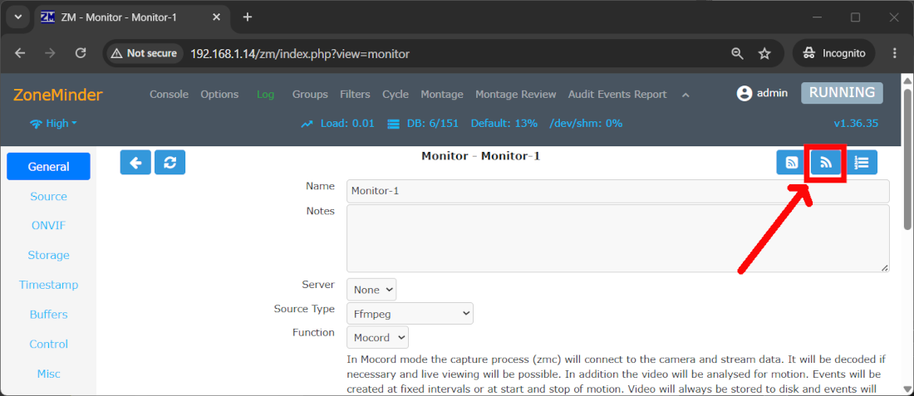This screenshot has height=396, width=914.
Task: Open the Server dropdown set to None
Action: coord(371,290)
